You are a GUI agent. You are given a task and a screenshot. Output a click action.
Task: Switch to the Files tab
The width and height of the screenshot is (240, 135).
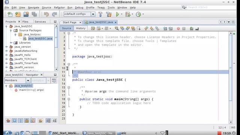pyautogui.click(x=25, y=22)
